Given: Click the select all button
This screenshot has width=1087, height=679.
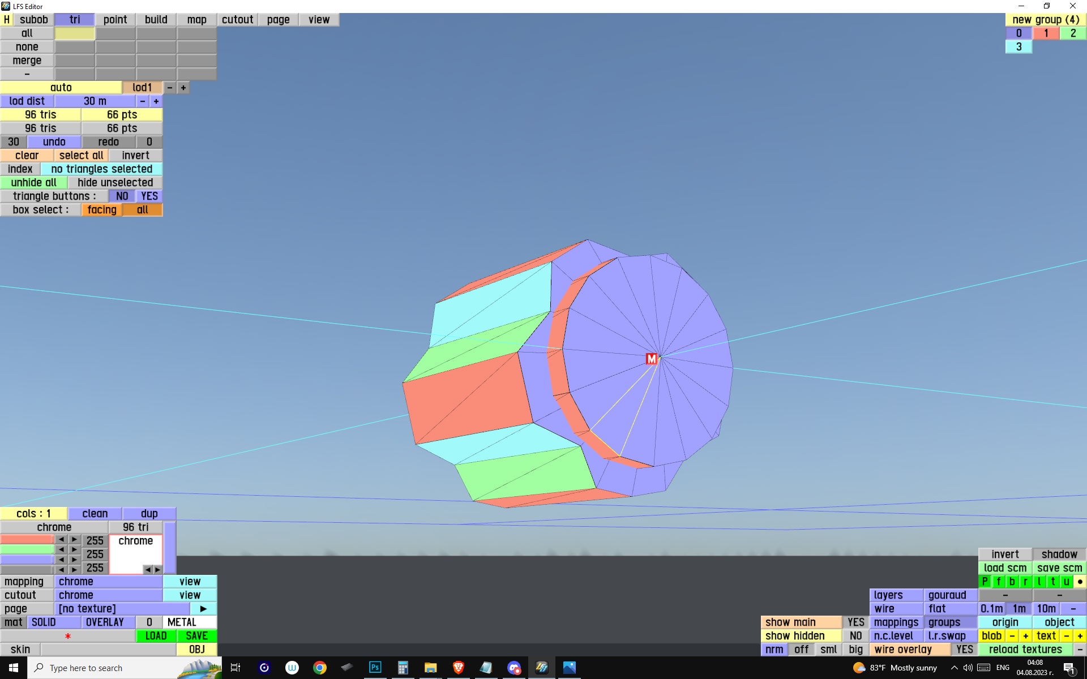Looking at the screenshot, I should (x=81, y=156).
